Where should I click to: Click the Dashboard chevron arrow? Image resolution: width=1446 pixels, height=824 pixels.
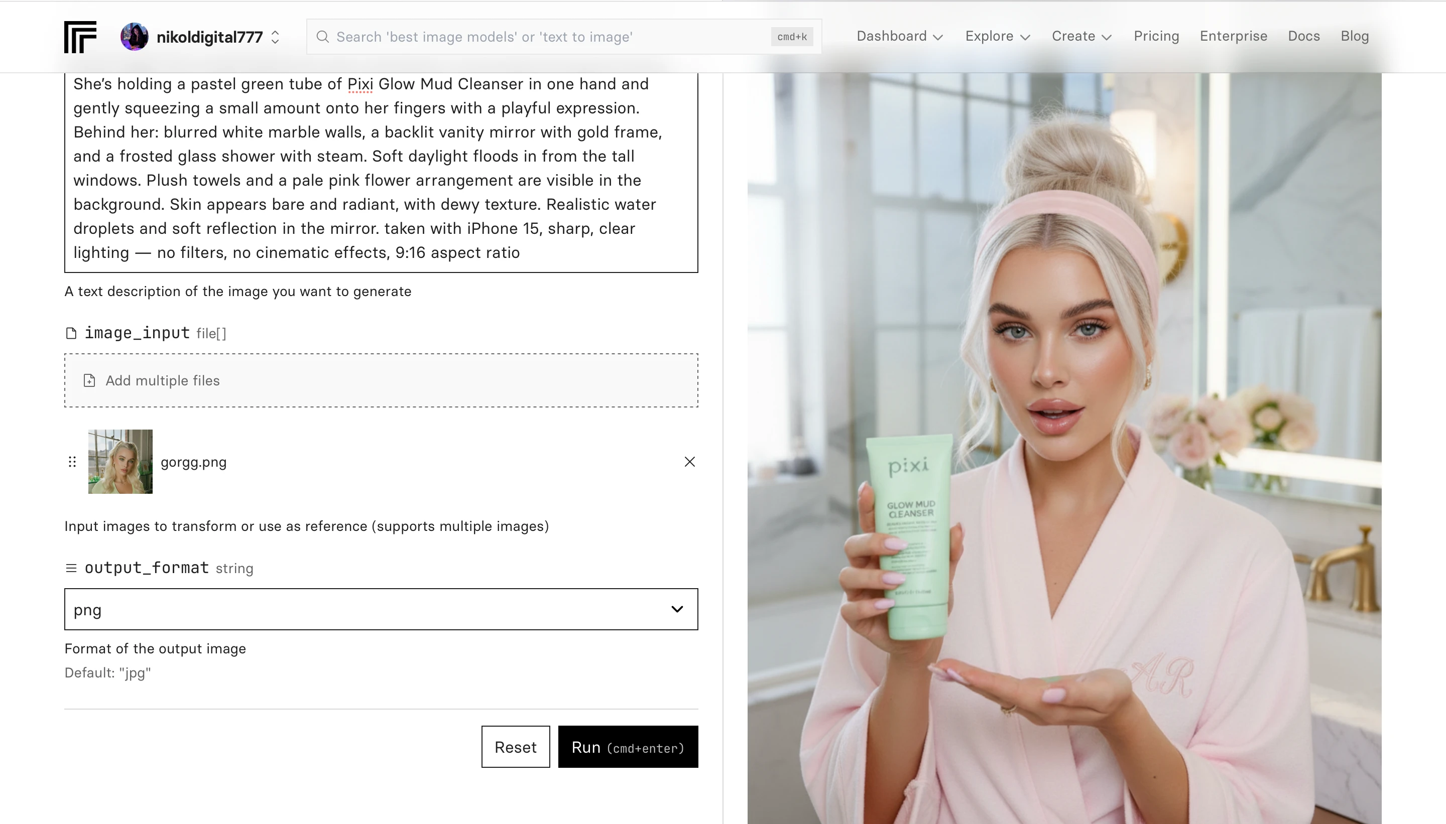pyautogui.click(x=937, y=37)
